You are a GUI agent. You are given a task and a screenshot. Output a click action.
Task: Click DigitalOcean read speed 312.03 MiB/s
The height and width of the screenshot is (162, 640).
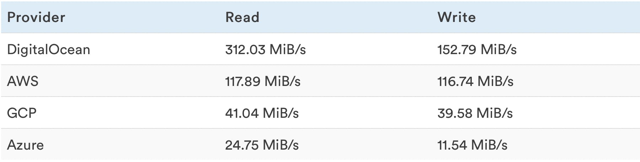click(x=265, y=50)
